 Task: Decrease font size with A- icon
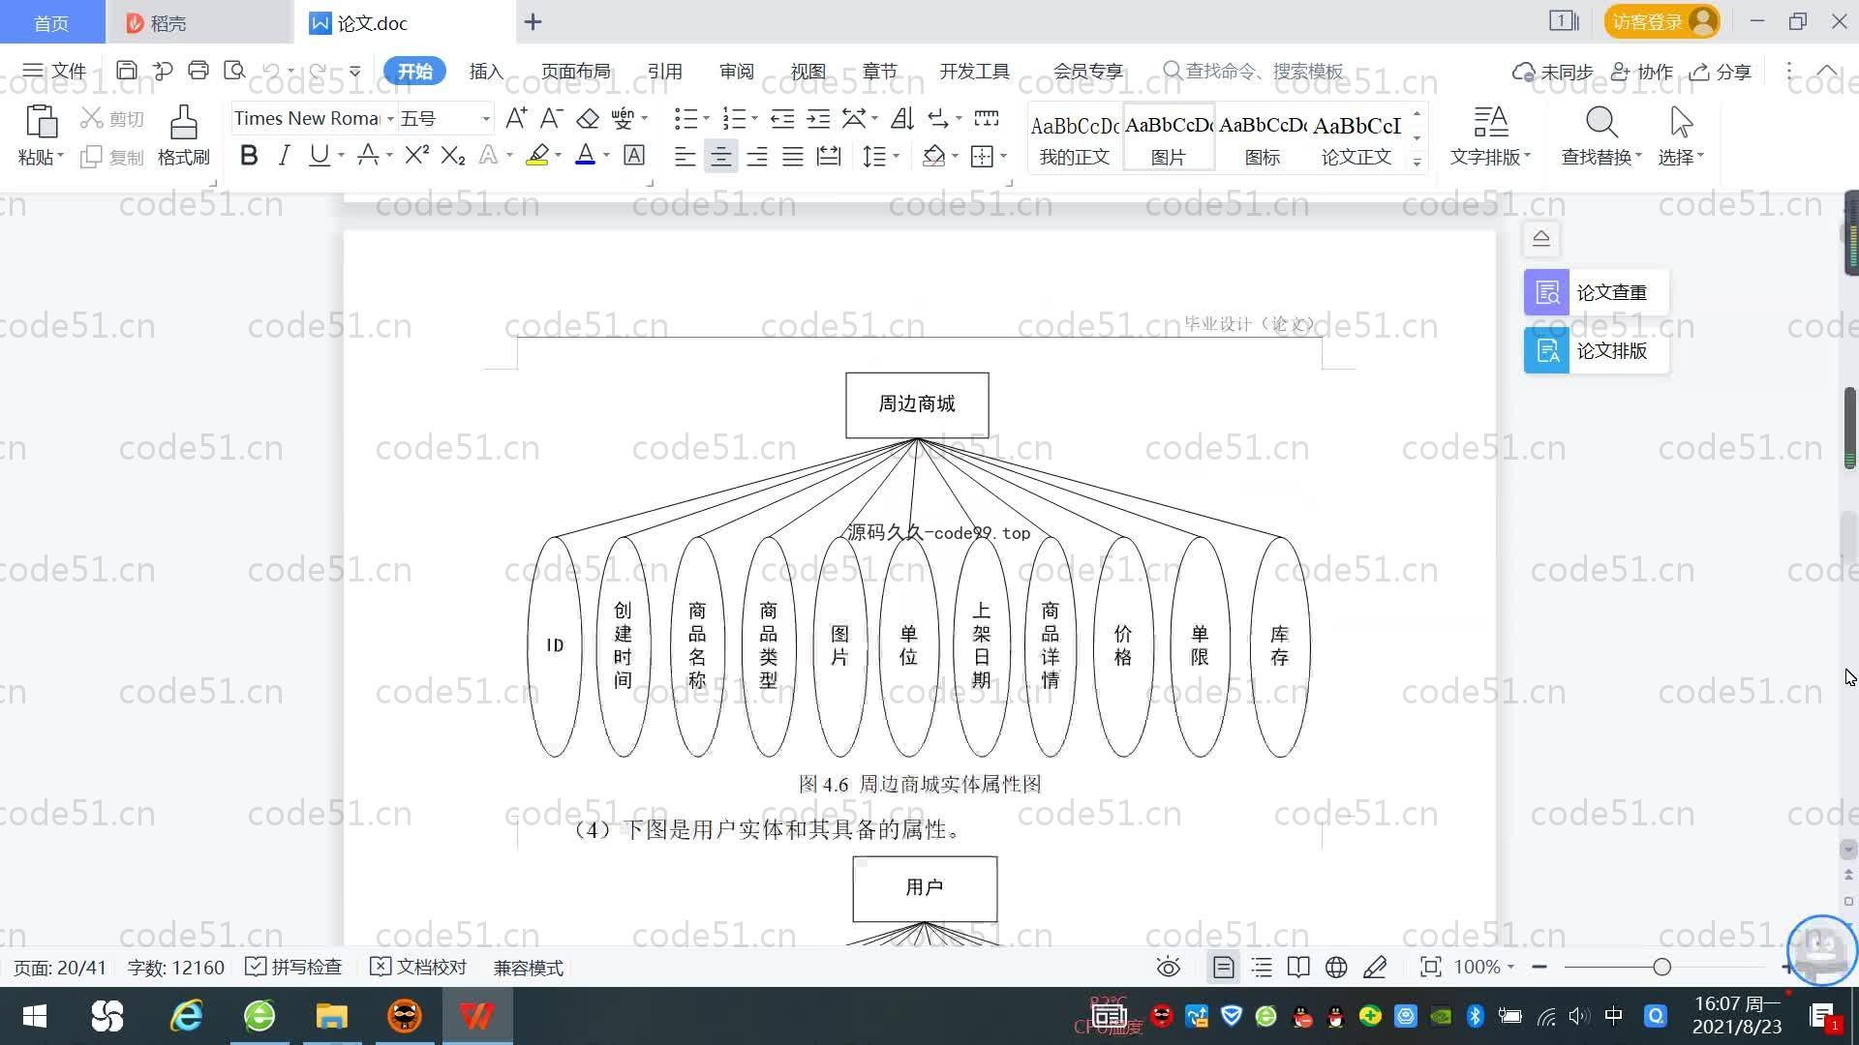click(x=551, y=118)
